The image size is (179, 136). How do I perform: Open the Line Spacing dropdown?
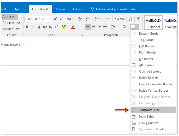pos(114,27)
